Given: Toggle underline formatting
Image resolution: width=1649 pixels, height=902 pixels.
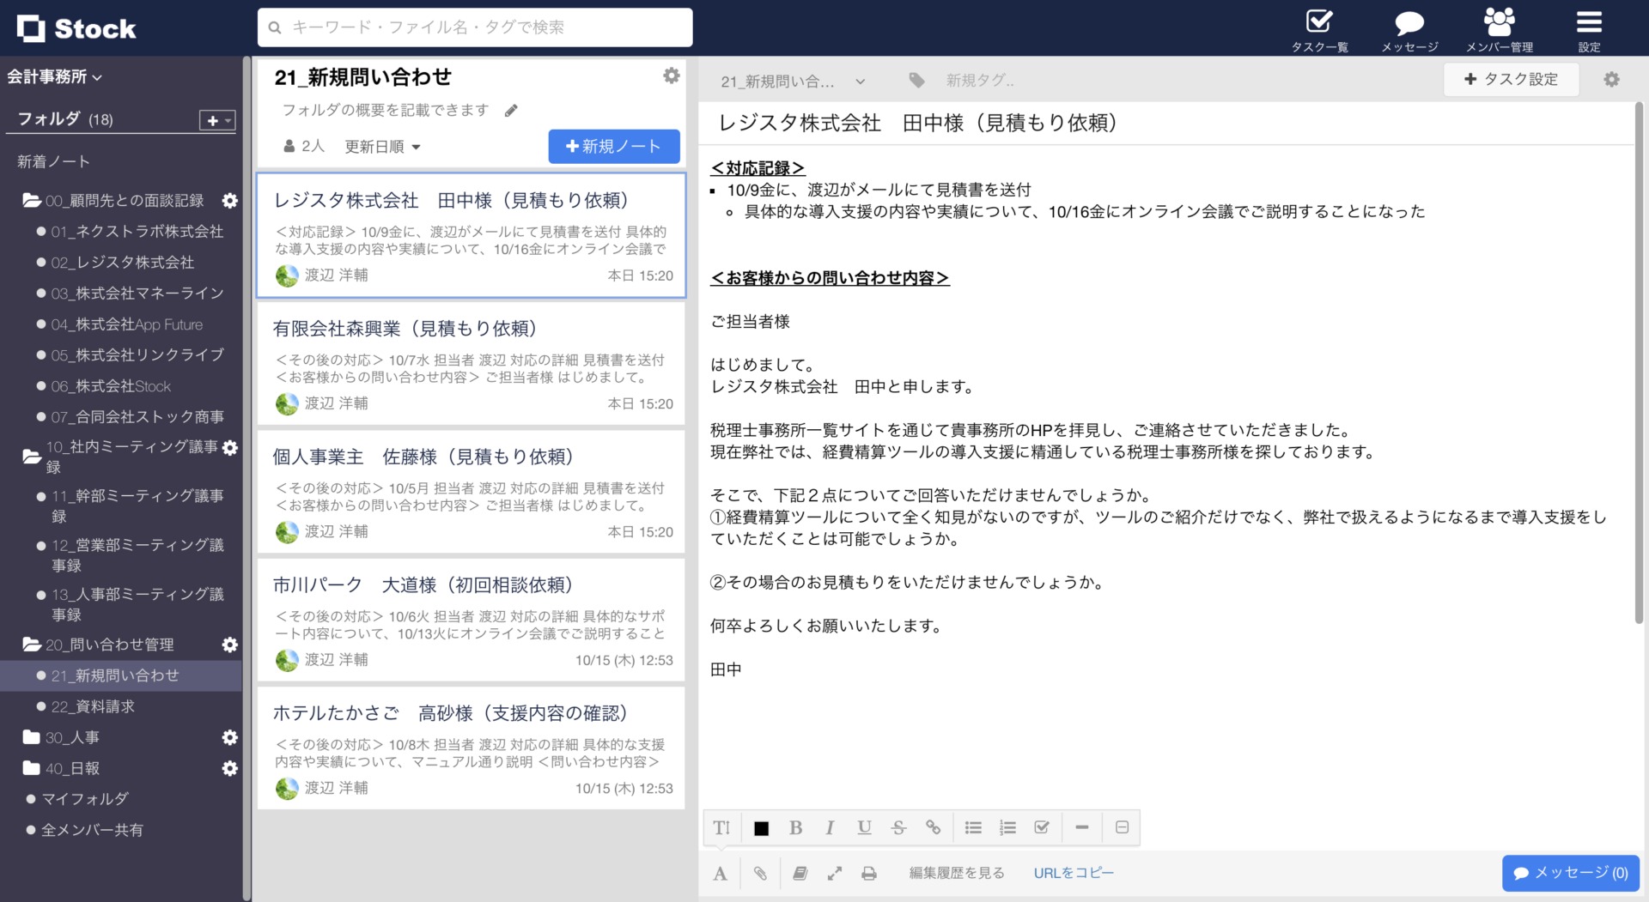Looking at the screenshot, I should (864, 828).
